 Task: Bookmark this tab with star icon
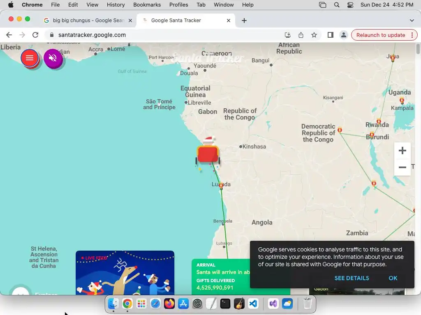[314, 35]
